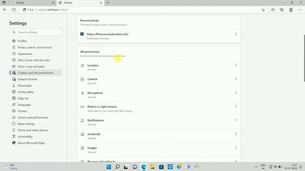Expand Images permission chevron
Screen dimensions: 305x171
(236, 148)
